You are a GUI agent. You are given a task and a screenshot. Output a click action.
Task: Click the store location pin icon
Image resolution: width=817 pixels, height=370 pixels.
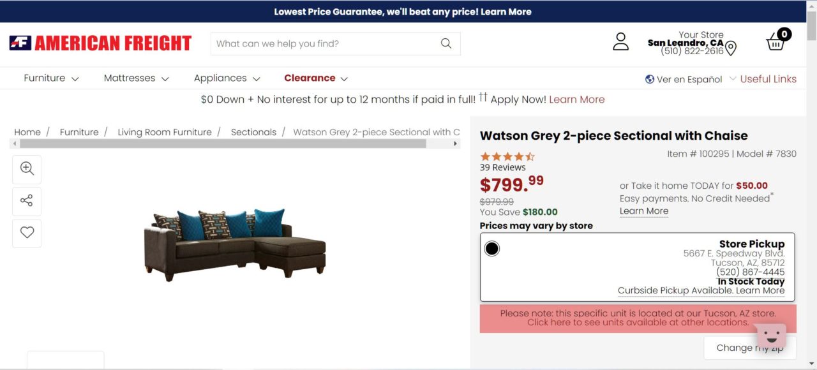(x=731, y=48)
